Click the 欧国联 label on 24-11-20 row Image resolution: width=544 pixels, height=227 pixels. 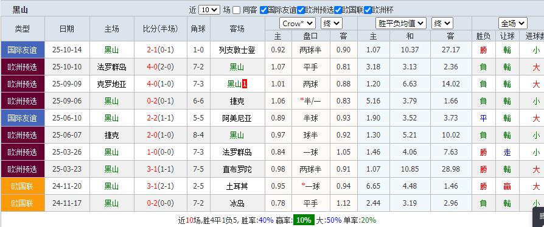click(x=23, y=186)
